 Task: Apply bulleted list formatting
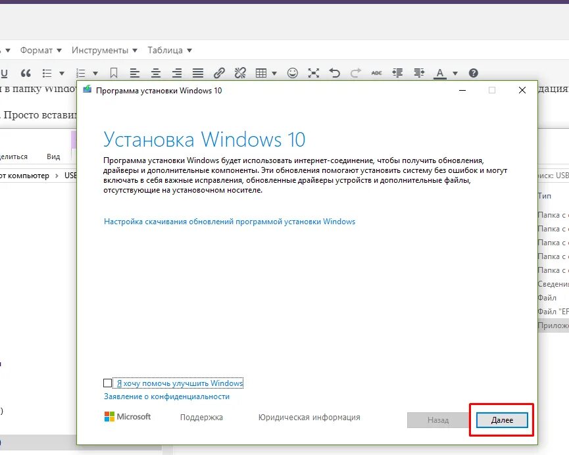pyautogui.click(x=47, y=73)
